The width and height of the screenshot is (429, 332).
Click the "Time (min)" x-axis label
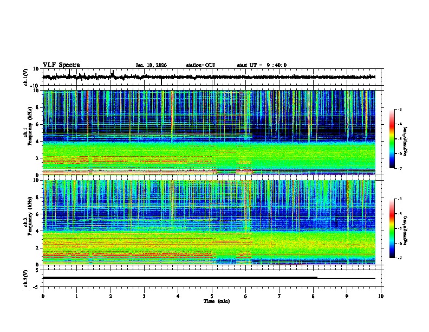click(x=217, y=301)
